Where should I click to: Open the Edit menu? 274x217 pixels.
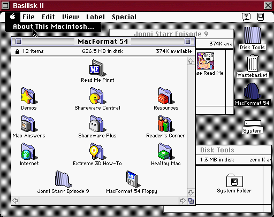click(48, 17)
